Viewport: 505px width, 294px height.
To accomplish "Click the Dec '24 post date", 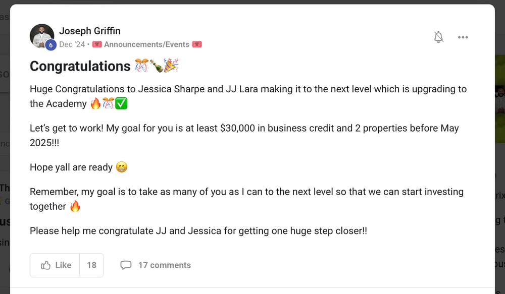I will click(x=72, y=44).
